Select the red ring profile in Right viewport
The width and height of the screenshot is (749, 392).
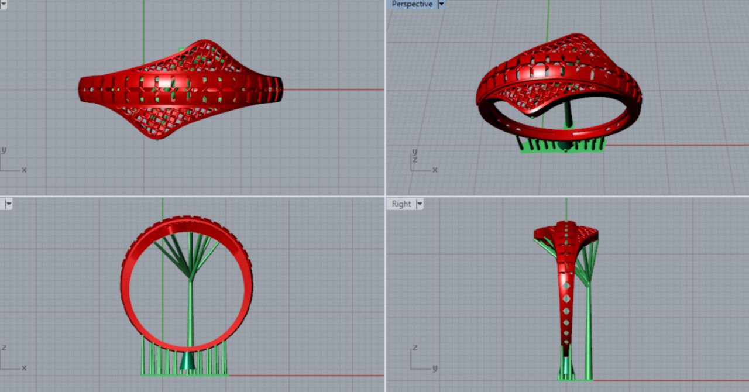tap(565, 281)
